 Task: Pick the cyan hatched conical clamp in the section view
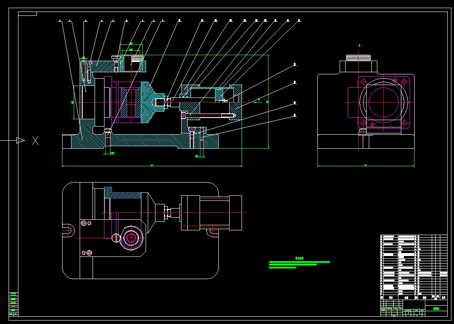(x=152, y=102)
